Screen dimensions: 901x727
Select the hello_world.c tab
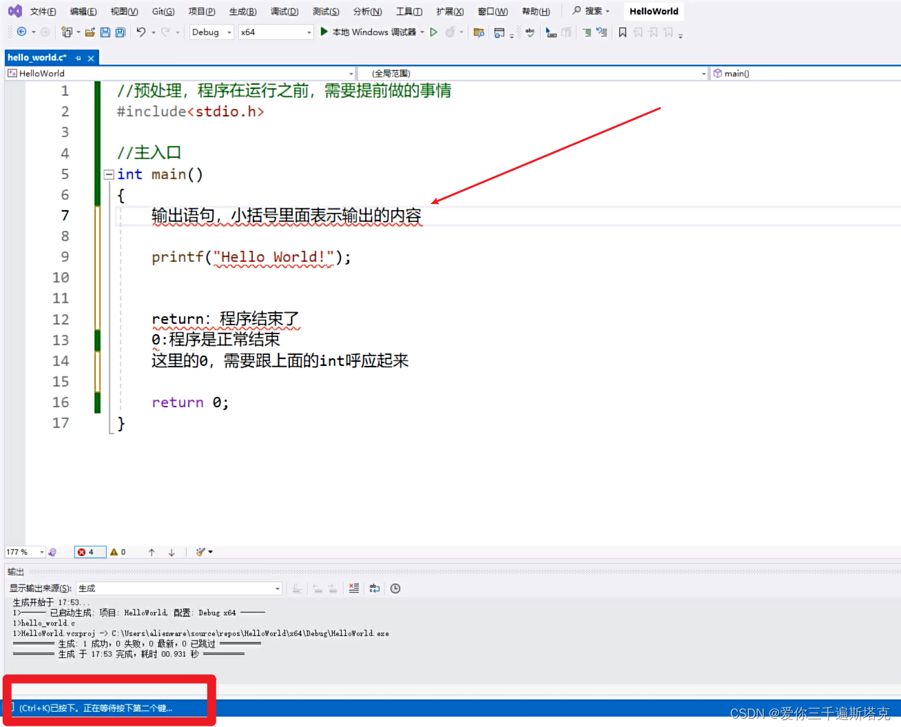38,57
